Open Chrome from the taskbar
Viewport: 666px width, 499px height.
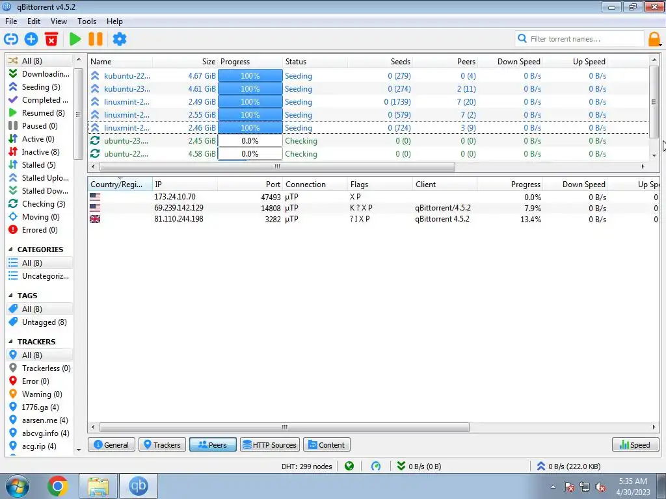tap(57, 486)
